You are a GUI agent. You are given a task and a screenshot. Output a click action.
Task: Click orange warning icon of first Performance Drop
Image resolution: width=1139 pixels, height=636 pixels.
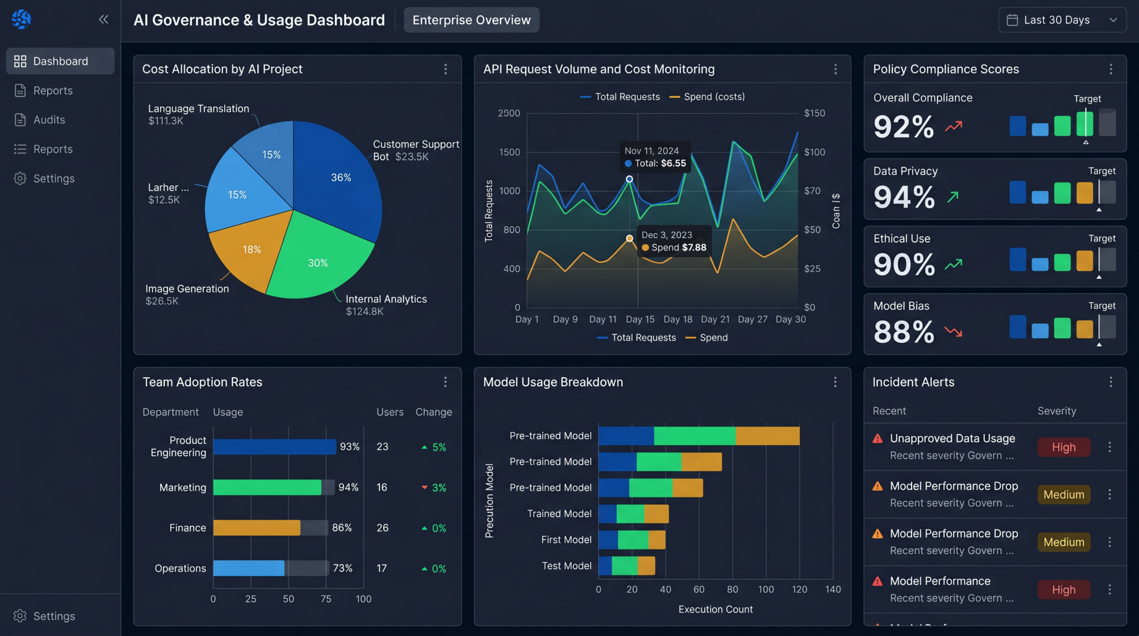pos(878,486)
